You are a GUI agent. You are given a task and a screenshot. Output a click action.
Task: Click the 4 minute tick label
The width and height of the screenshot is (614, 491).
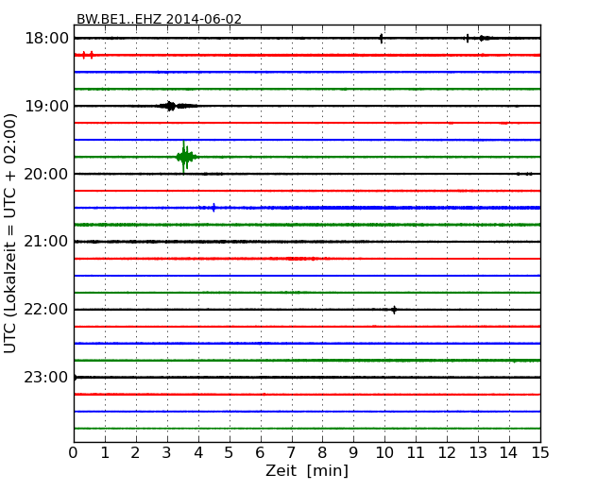click(198, 452)
